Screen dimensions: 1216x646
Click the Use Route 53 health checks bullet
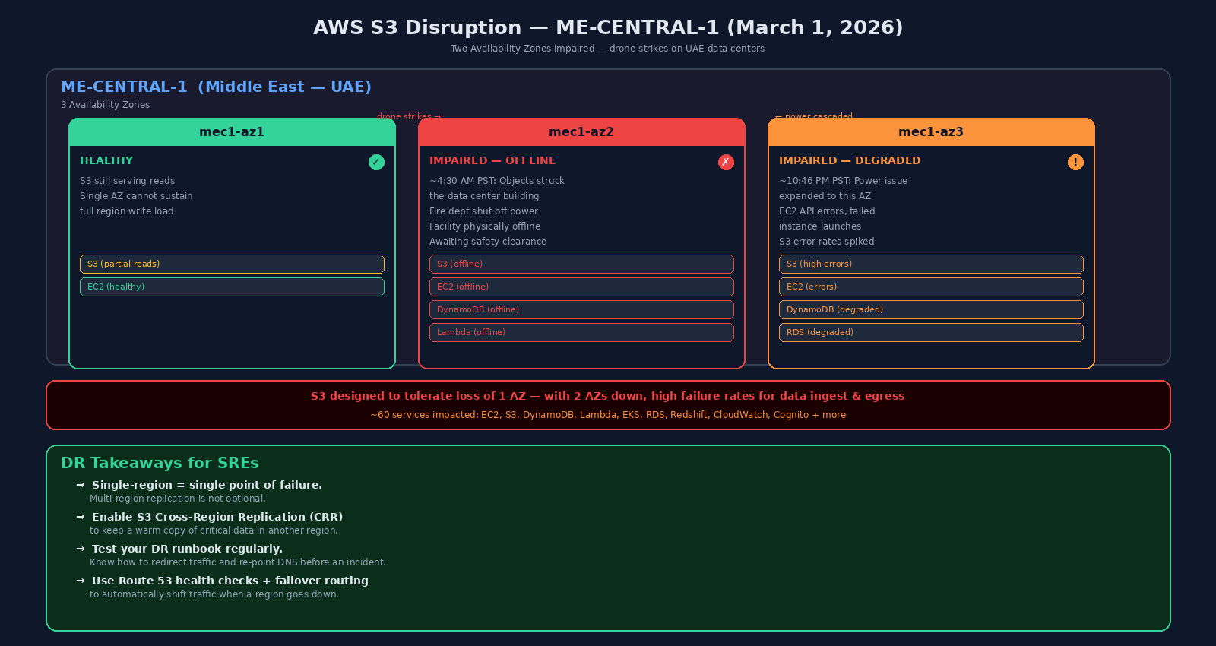pyautogui.click(x=230, y=581)
